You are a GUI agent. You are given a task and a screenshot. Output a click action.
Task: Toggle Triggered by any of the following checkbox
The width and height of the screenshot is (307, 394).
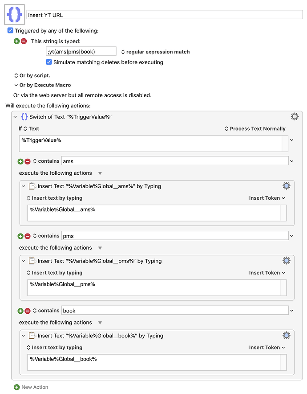10,31
